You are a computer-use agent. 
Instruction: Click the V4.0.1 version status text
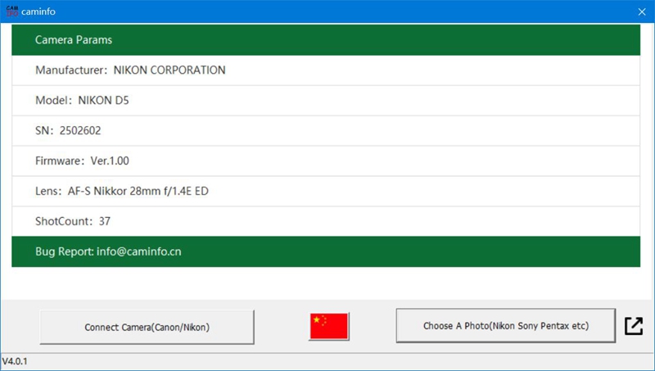coord(15,361)
